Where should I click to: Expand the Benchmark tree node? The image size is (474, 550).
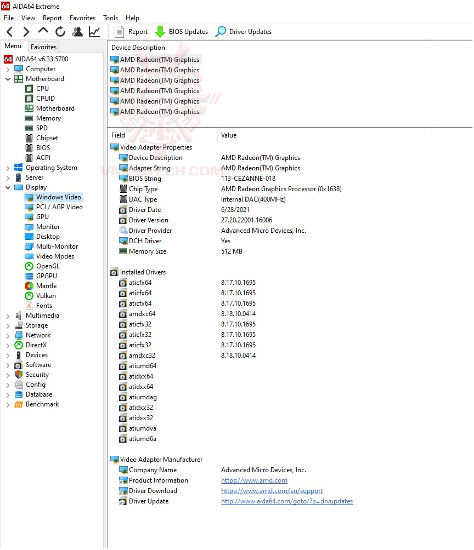click(8, 405)
